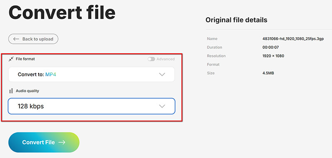Click the file name 4831066-hd_1920_1080_25fps.3gp
This screenshot has height=158, width=332.
click(x=293, y=39)
